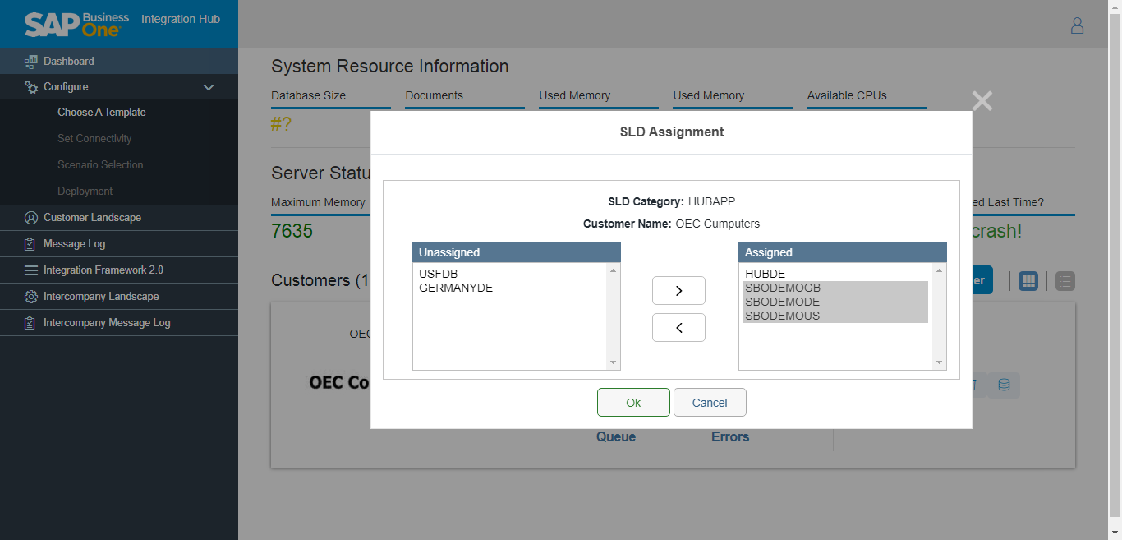This screenshot has height=540, width=1122.
Task: Switch to grid view icon
Action: (1028, 281)
